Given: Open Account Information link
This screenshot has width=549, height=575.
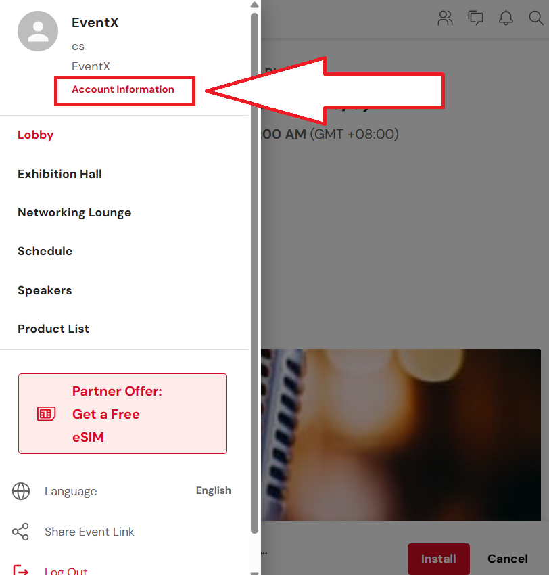Looking at the screenshot, I should click(123, 89).
